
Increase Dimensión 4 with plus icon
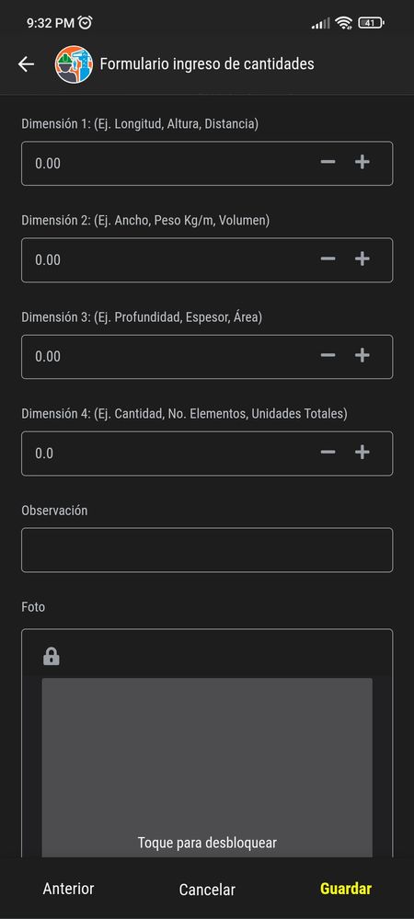(x=362, y=453)
